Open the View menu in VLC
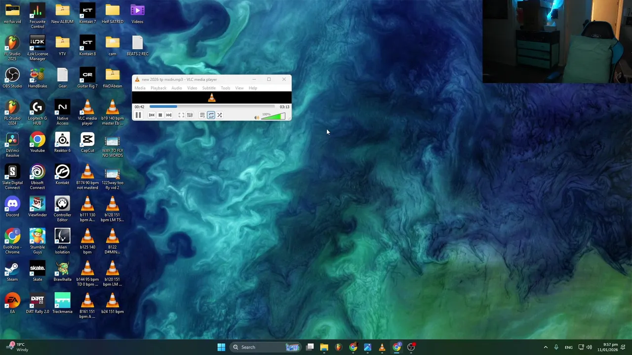 point(239,88)
